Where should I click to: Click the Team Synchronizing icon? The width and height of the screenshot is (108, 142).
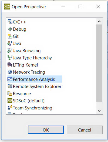[10, 108]
